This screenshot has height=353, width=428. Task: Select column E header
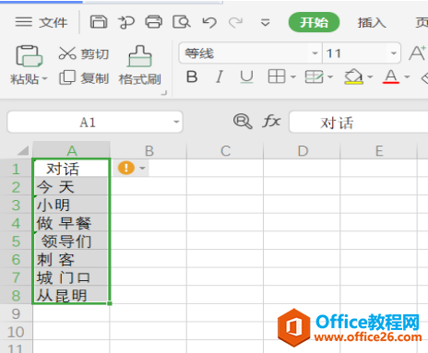[379, 150]
